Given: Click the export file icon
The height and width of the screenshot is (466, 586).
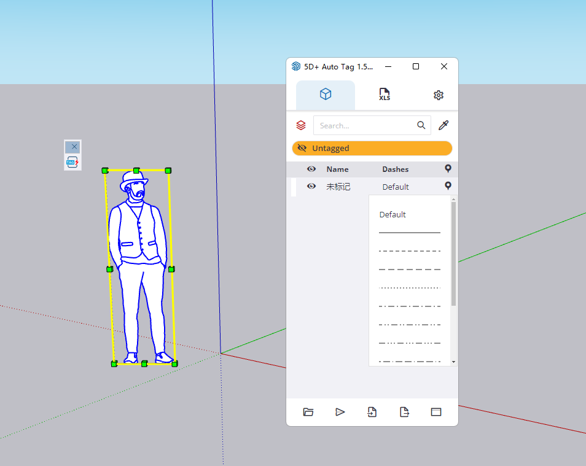Looking at the screenshot, I should (x=404, y=412).
